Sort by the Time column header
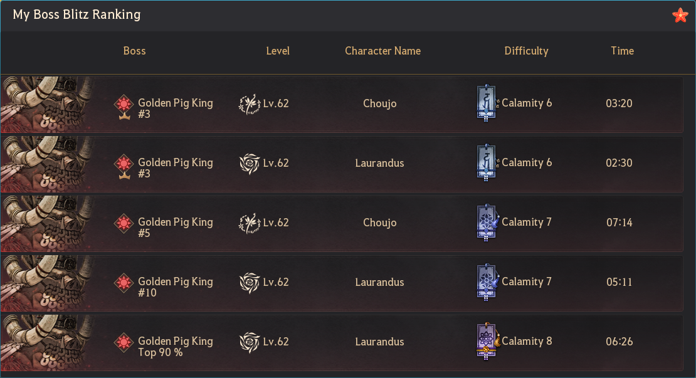The height and width of the screenshot is (378, 696). click(x=622, y=51)
